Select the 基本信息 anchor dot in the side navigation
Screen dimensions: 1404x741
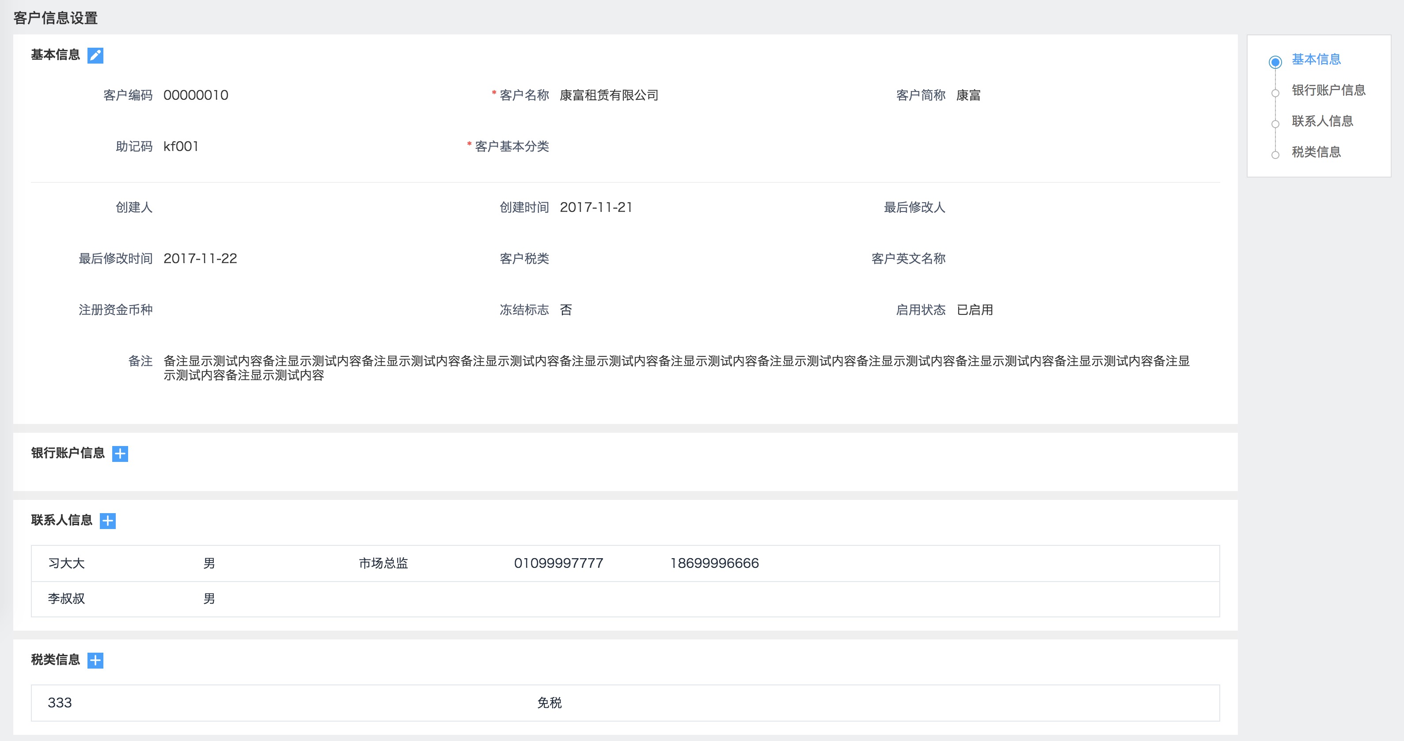click(1275, 62)
